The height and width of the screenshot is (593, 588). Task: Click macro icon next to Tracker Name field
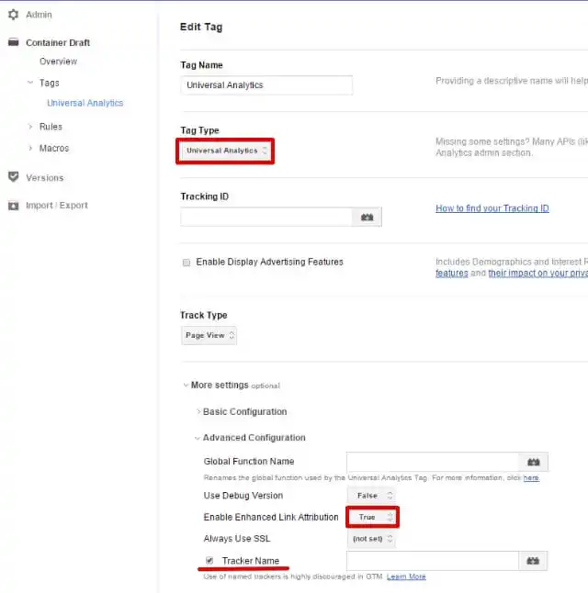click(x=533, y=560)
